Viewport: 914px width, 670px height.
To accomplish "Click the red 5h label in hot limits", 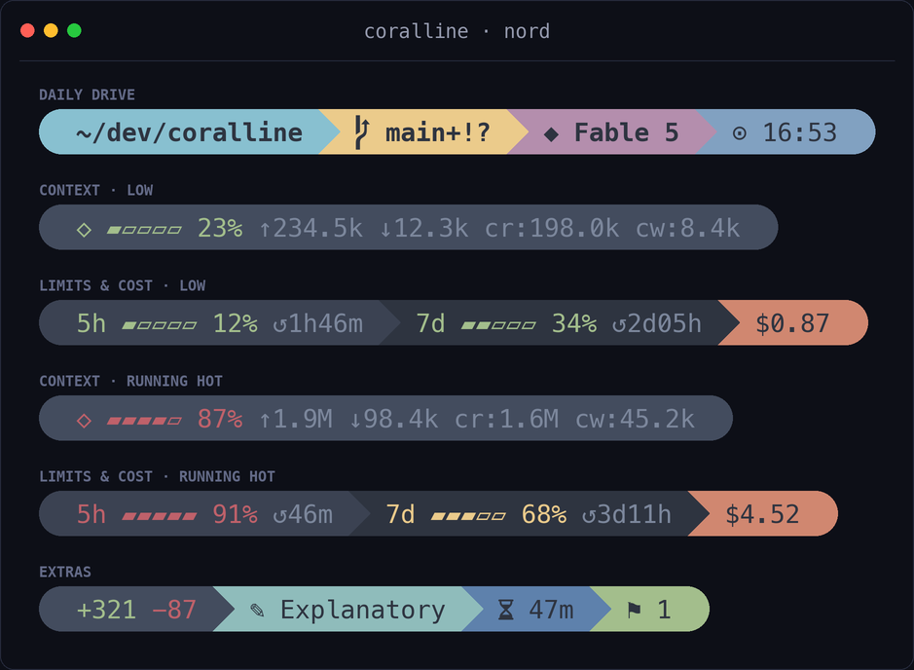I will 91,514.
